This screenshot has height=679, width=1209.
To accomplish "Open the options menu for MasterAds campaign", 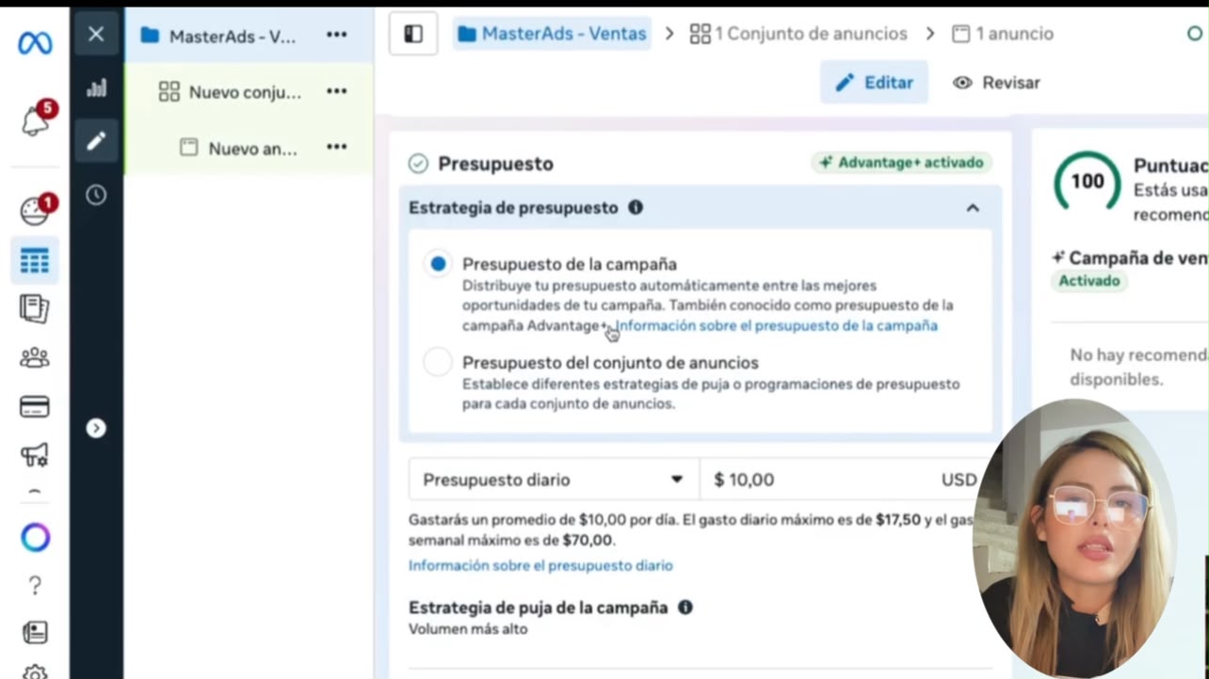I will click(336, 35).
